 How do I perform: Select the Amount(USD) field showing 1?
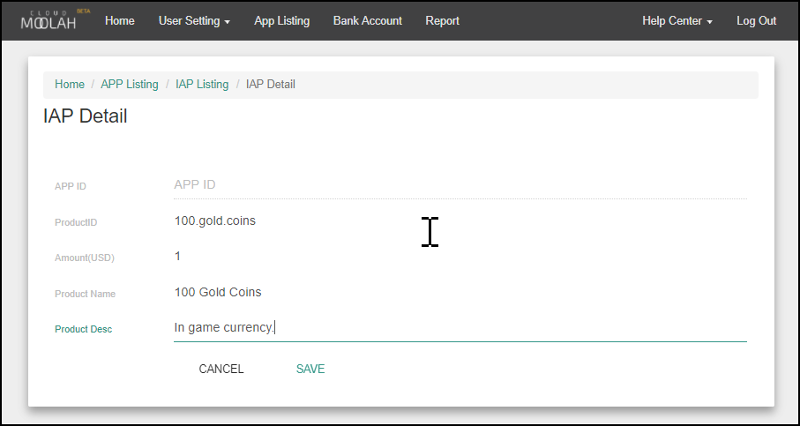click(x=459, y=256)
